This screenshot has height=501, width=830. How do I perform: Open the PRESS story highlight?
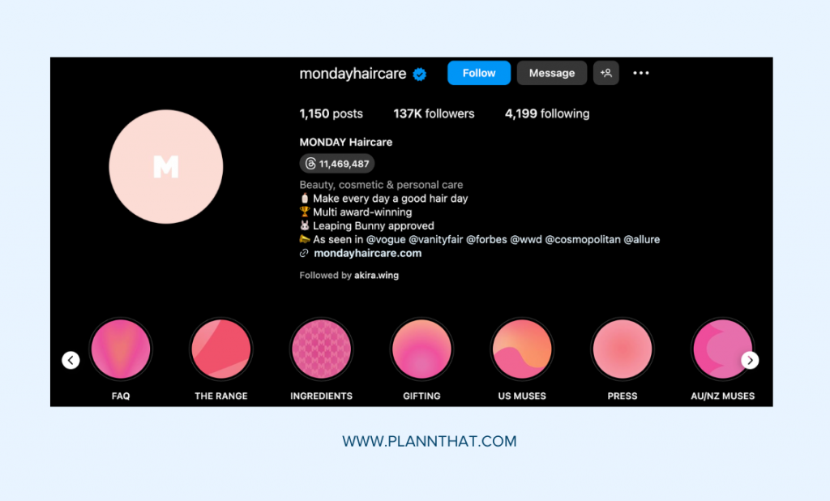click(x=622, y=349)
